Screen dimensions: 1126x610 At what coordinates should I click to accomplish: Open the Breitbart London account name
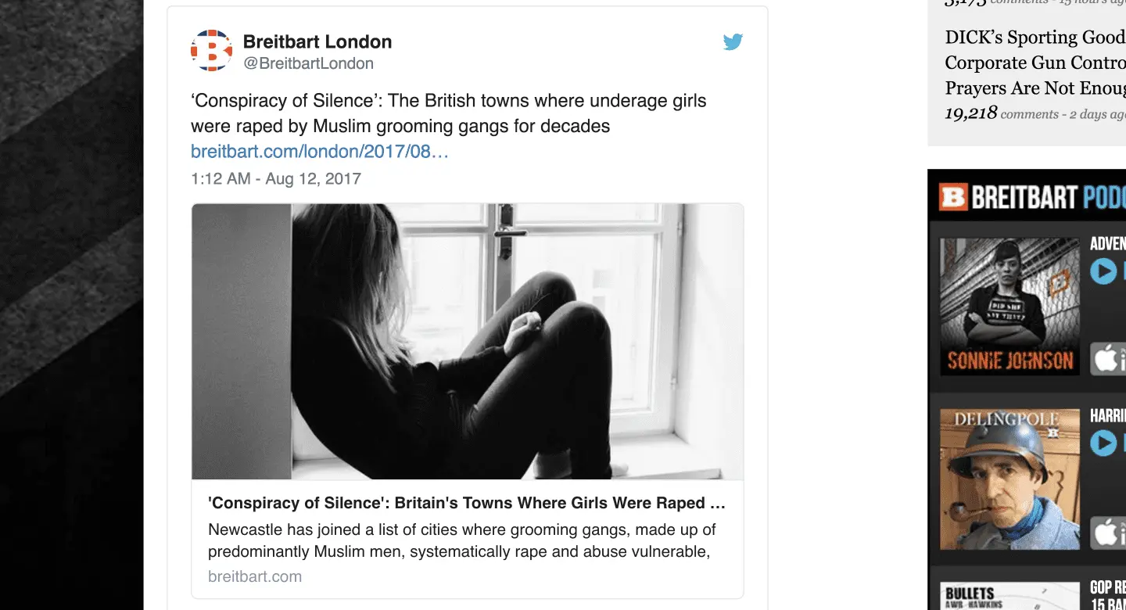click(317, 41)
